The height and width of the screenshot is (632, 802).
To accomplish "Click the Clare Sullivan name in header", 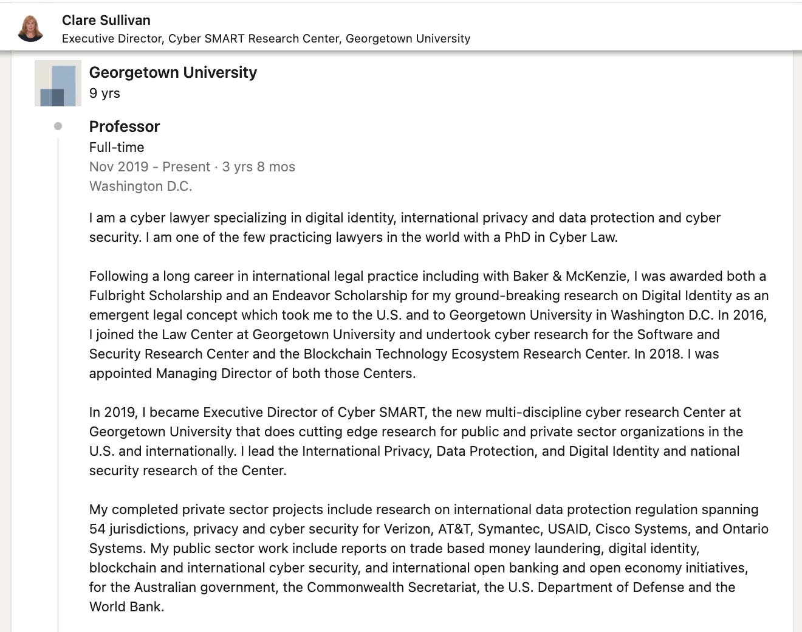I will coord(106,20).
